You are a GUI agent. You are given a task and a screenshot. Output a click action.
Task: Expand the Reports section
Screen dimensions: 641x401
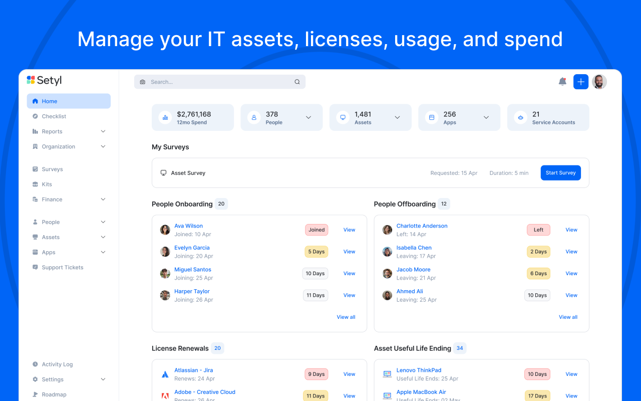click(x=103, y=131)
